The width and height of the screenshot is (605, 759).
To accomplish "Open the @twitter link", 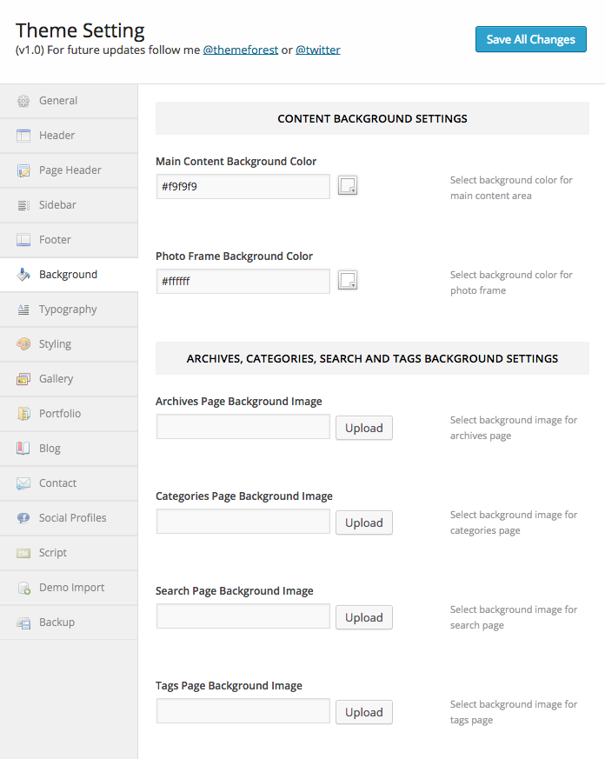I will (x=317, y=50).
